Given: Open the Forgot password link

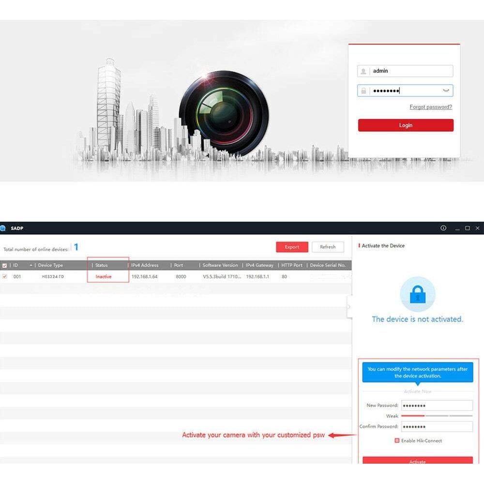Looking at the screenshot, I should tap(430, 107).
